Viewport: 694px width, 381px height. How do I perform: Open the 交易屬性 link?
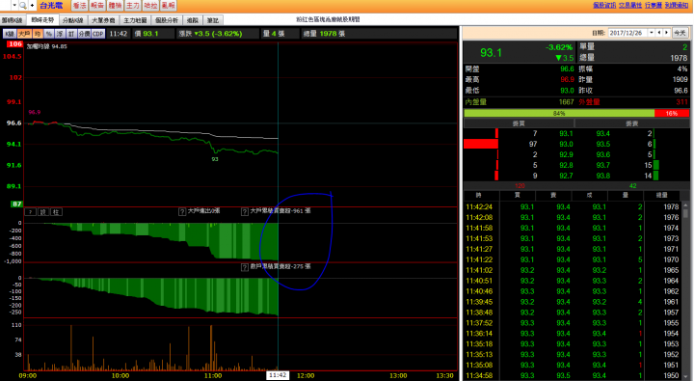pyautogui.click(x=630, y=6)
